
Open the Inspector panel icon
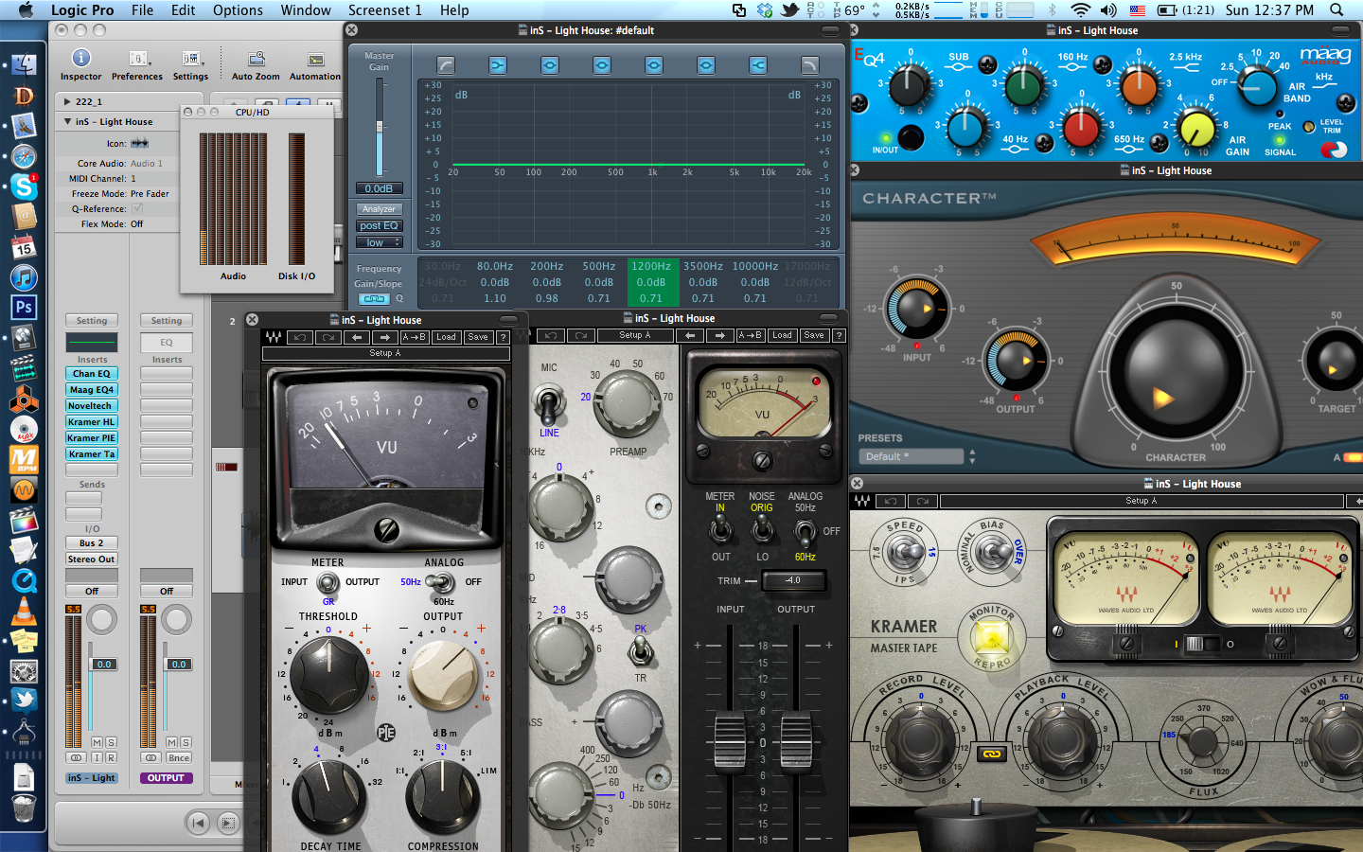(x=81, y=59)
